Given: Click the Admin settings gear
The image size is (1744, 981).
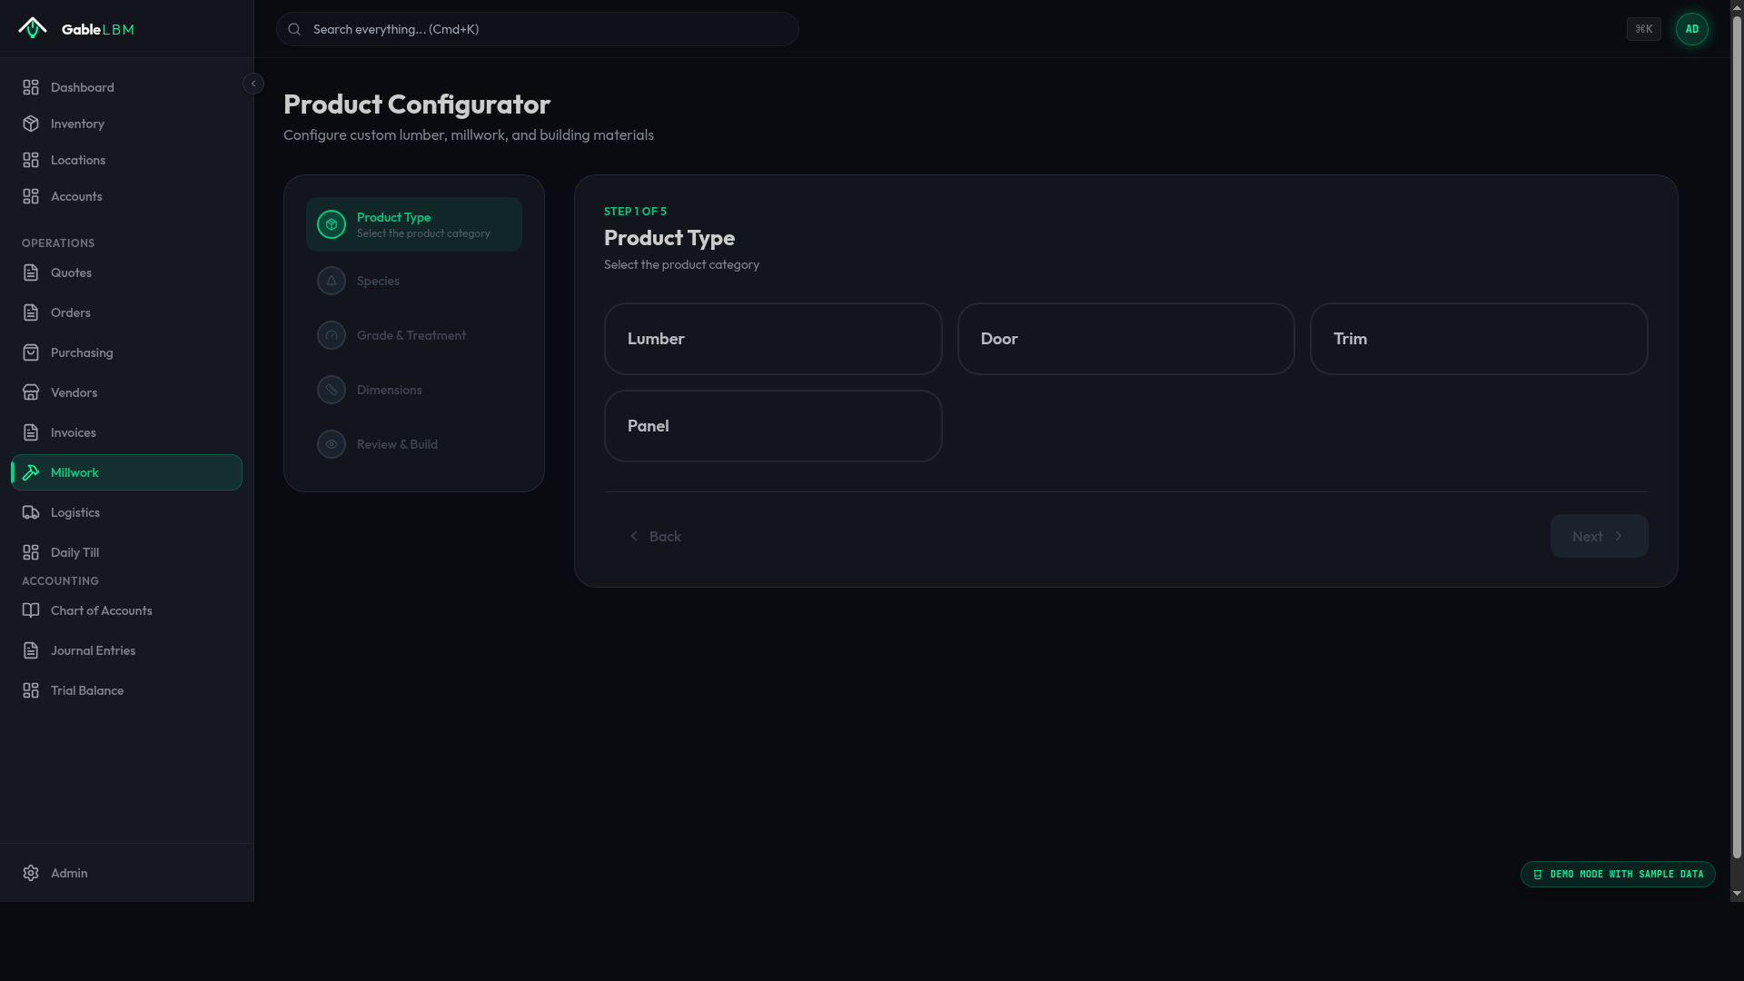Looking at the screenshot, I should coord(30,873).
